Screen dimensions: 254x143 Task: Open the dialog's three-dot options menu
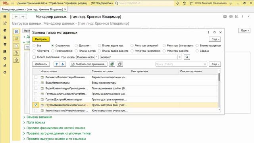coord(208,33)
